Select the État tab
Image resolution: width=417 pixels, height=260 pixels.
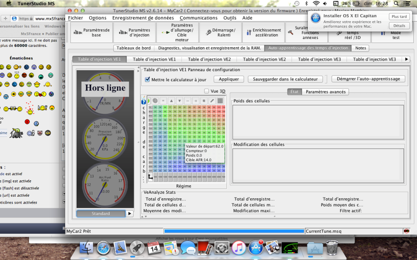coord(294,92)
